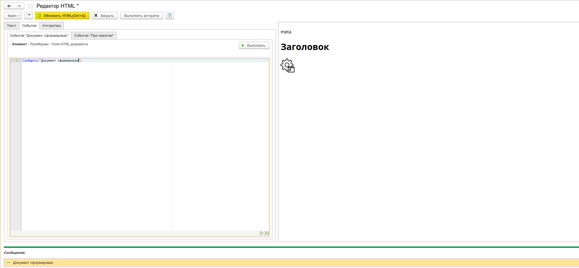Open the Алгоритмы tab

(52, 26)
